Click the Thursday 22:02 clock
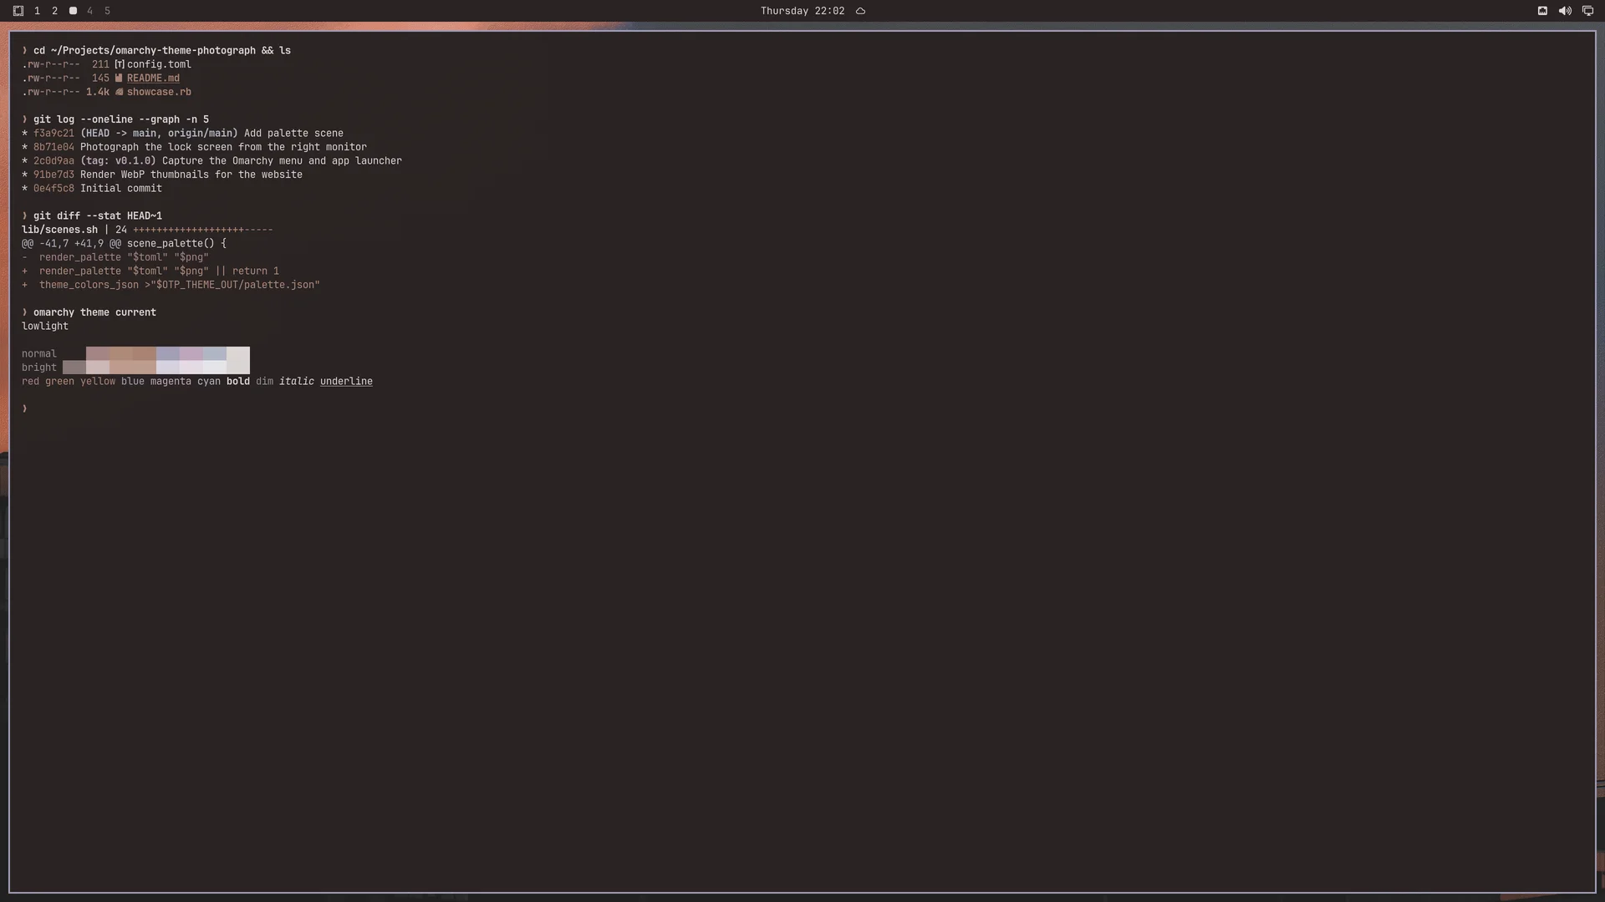This screenshot has height=902, width=1605. (802, 11)
